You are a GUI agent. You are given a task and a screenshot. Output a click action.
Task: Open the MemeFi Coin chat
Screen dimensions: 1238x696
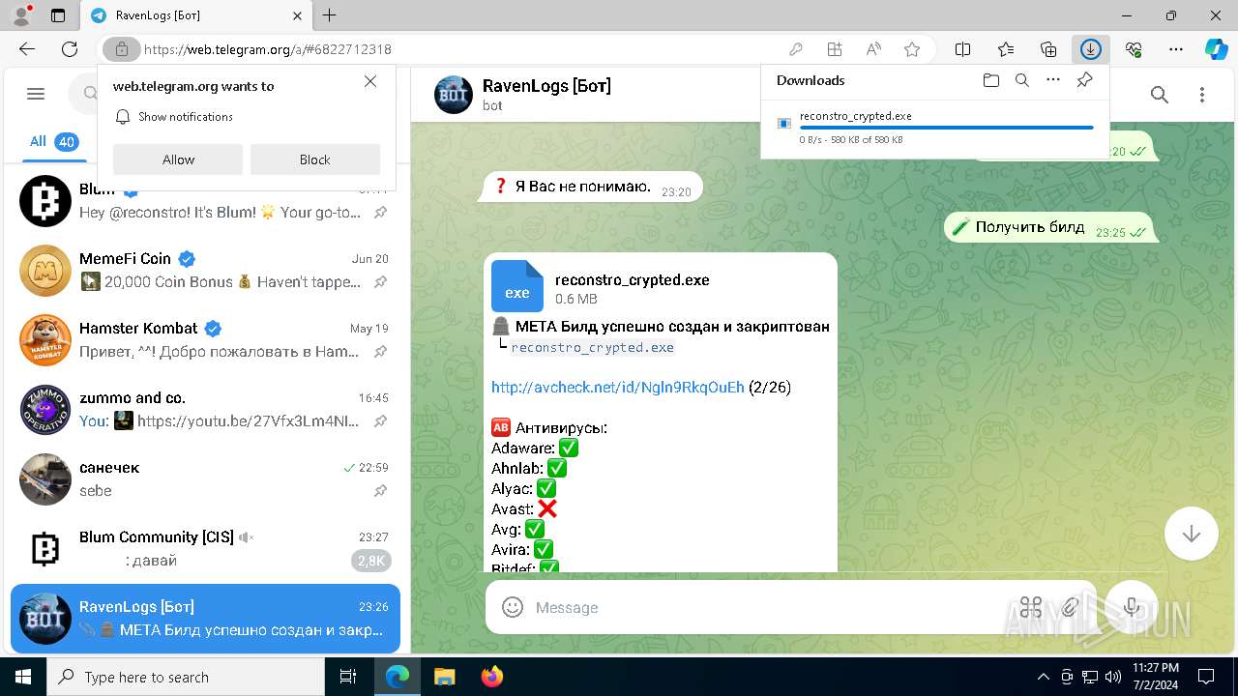[x=205, y=271]
